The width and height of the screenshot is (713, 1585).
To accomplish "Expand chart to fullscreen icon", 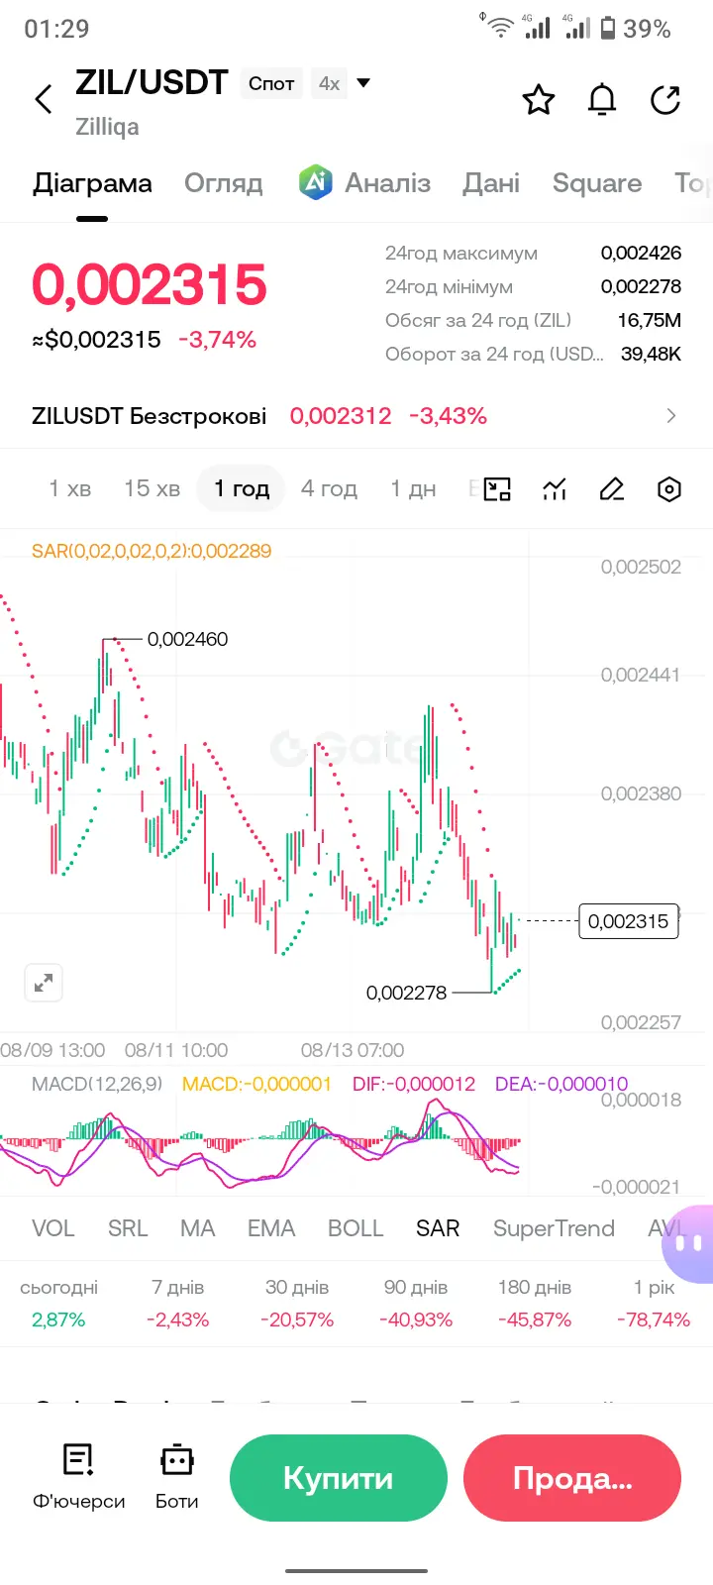I will click(x=44, y=983).
